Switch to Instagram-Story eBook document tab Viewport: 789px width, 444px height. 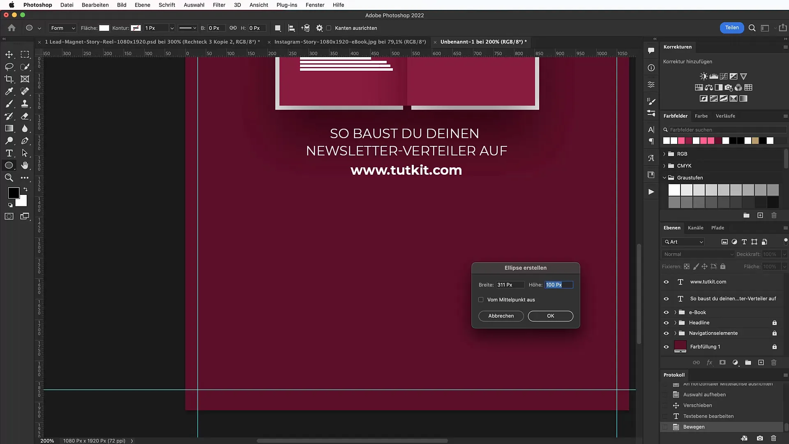click(x=350, y=42)
